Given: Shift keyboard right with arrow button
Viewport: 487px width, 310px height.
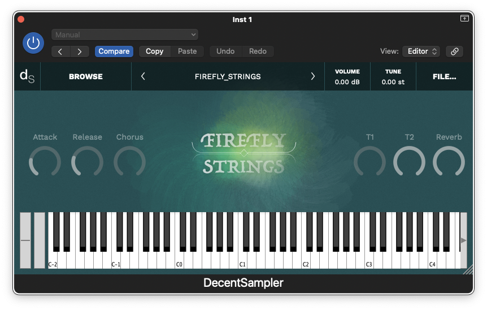Looking at the screenshot, I should click(x=463, y=240).
